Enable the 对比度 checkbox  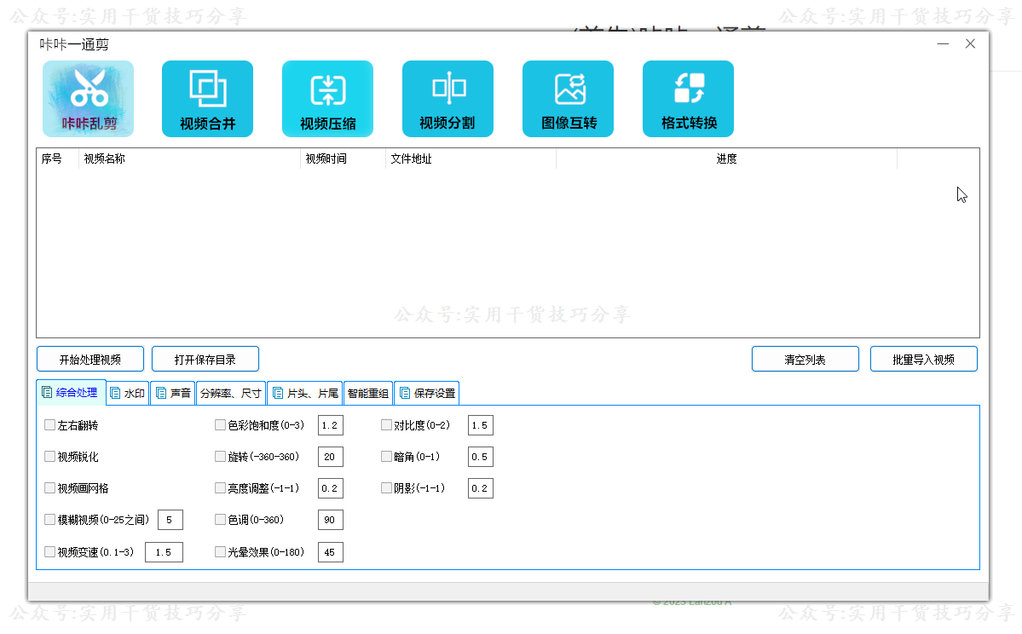(x=387, y=425)
